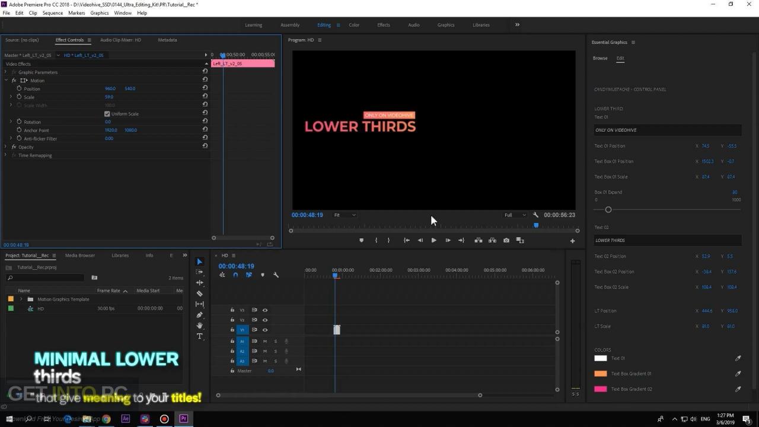Mute audio track A1
The image size is (759, 427).
coord(265,341)
